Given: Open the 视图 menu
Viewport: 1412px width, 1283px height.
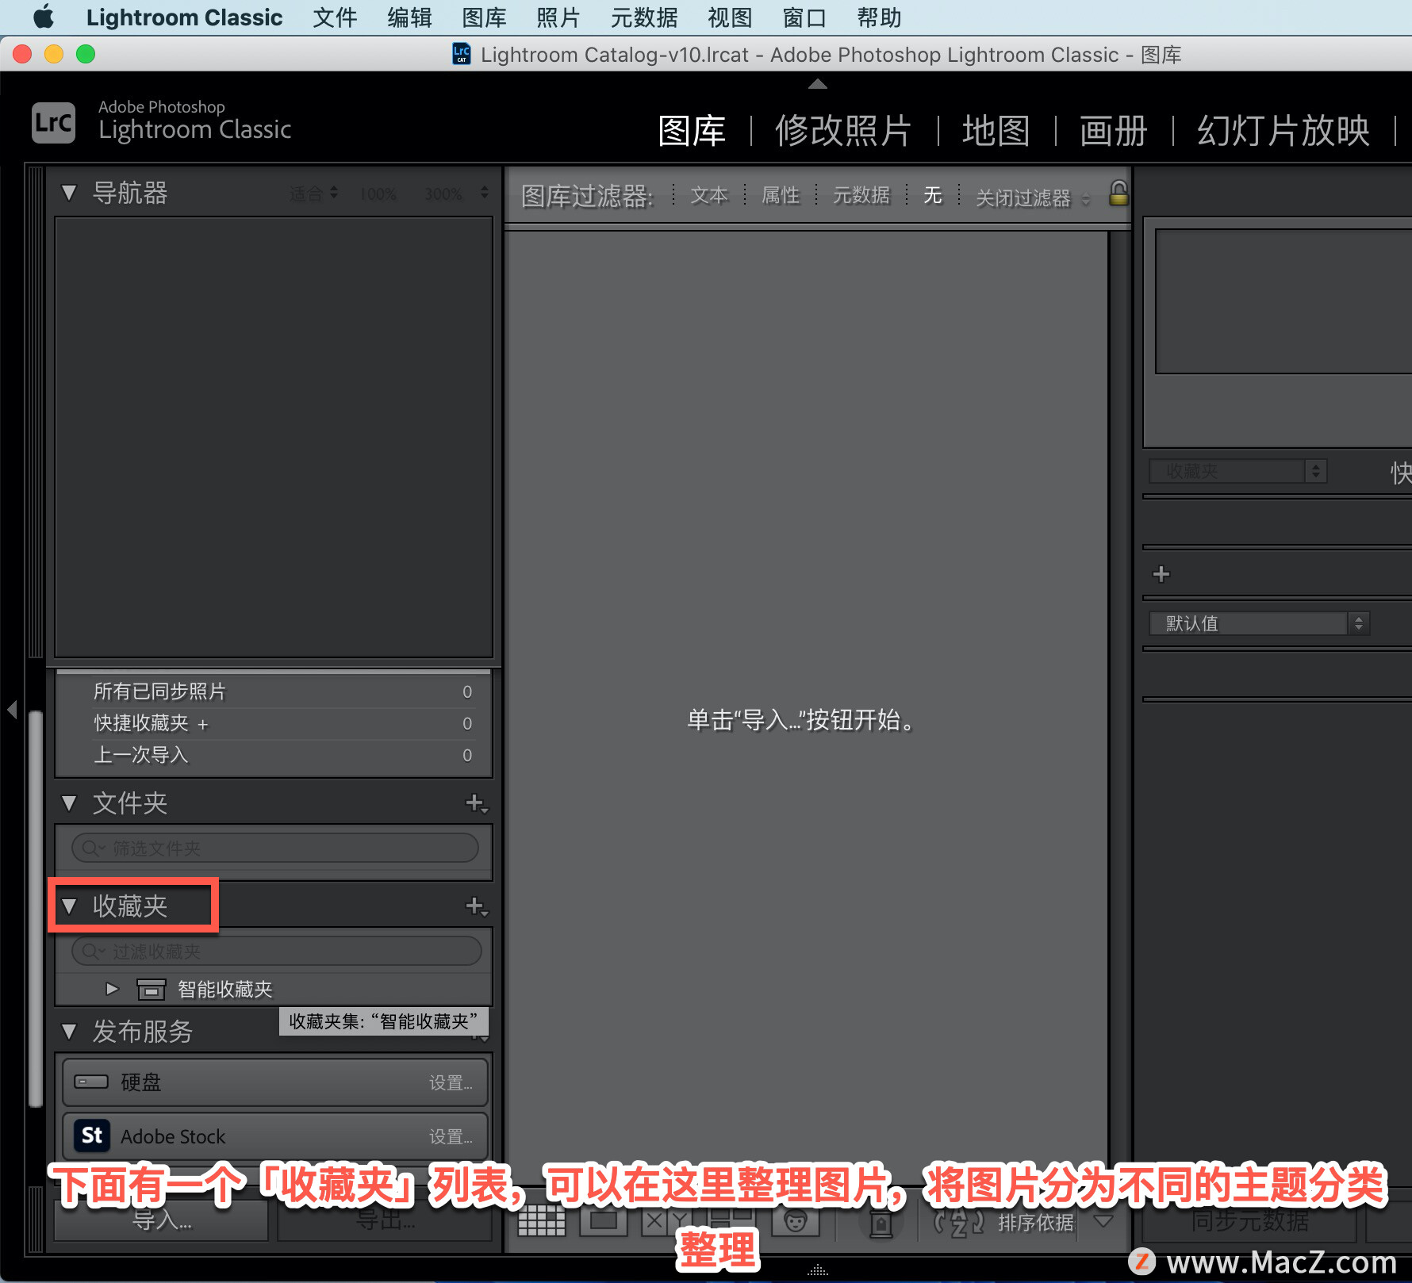Looking at the screenshot, I should [730, 17].
